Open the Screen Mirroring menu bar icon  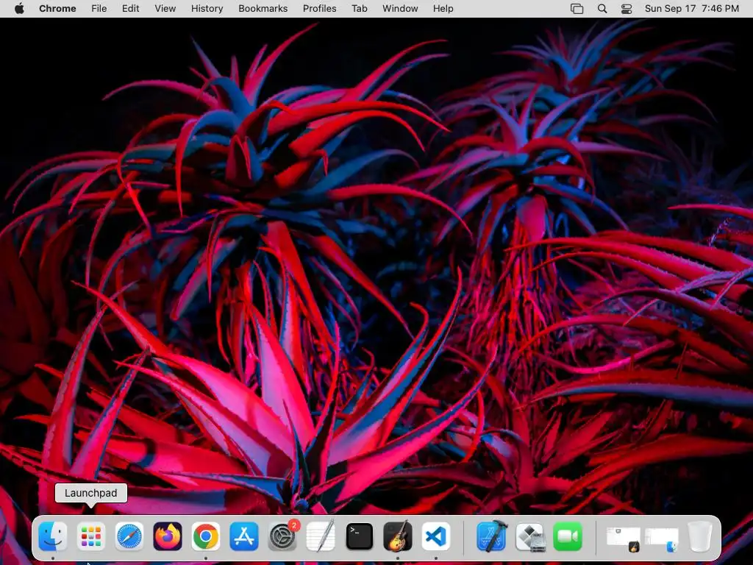click(577, 9)
